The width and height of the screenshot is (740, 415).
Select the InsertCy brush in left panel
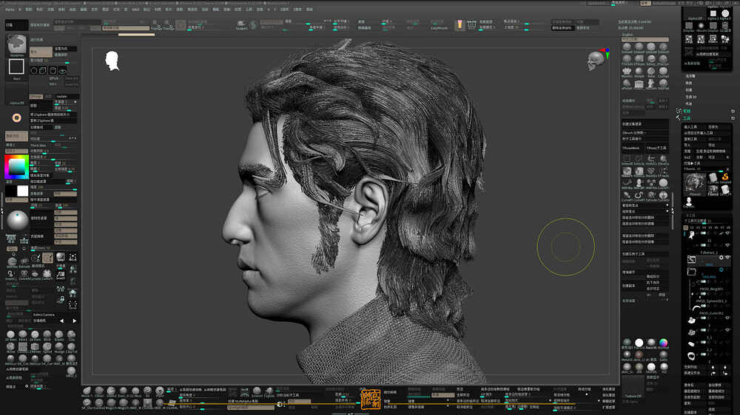(x=11, y=275)
